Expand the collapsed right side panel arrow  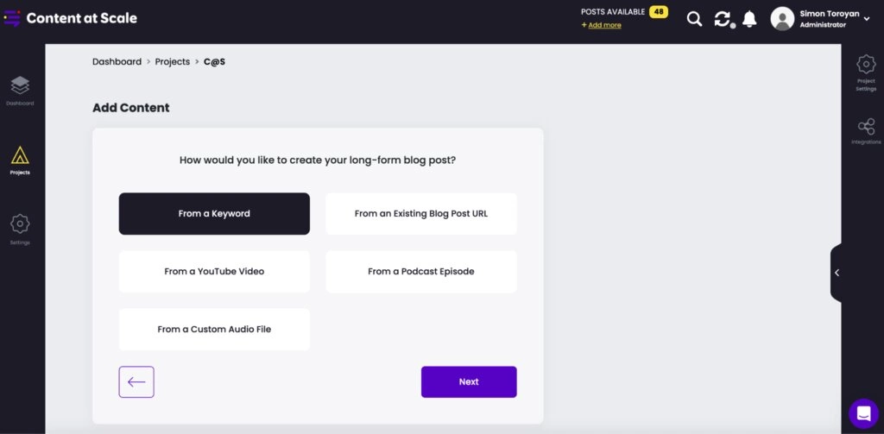(x=837, y=273)
